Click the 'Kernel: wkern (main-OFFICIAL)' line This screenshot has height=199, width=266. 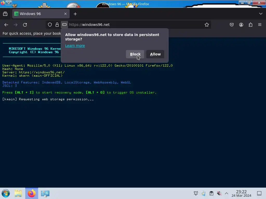(32, 76)
